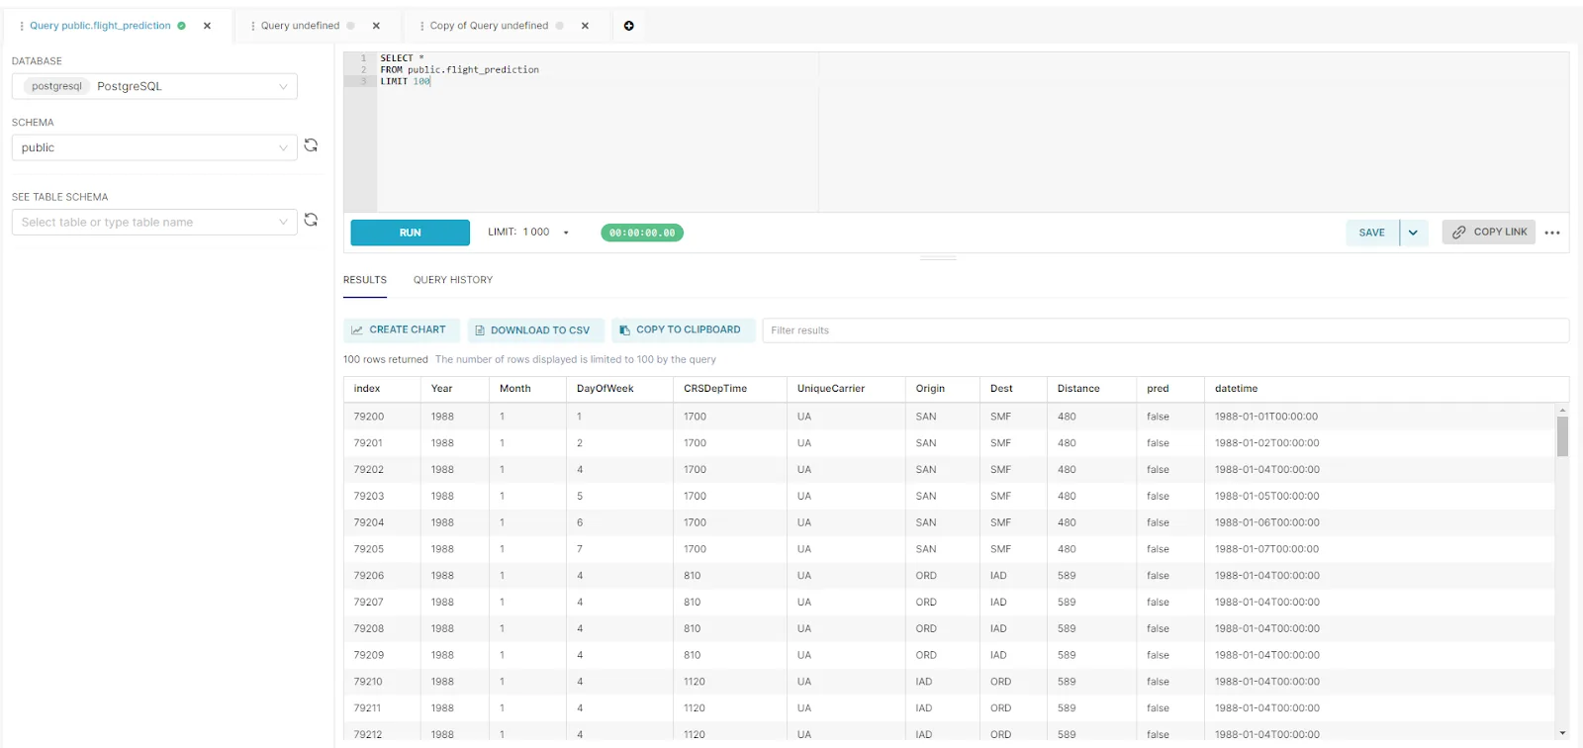
Task: Click the 00:00:00.00 query timer badge
Action: click(642, 233)
